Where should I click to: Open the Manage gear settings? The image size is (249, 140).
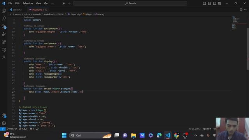tap(4, 123)
